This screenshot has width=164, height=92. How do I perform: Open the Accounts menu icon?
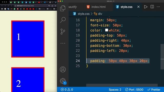[63, 69]
